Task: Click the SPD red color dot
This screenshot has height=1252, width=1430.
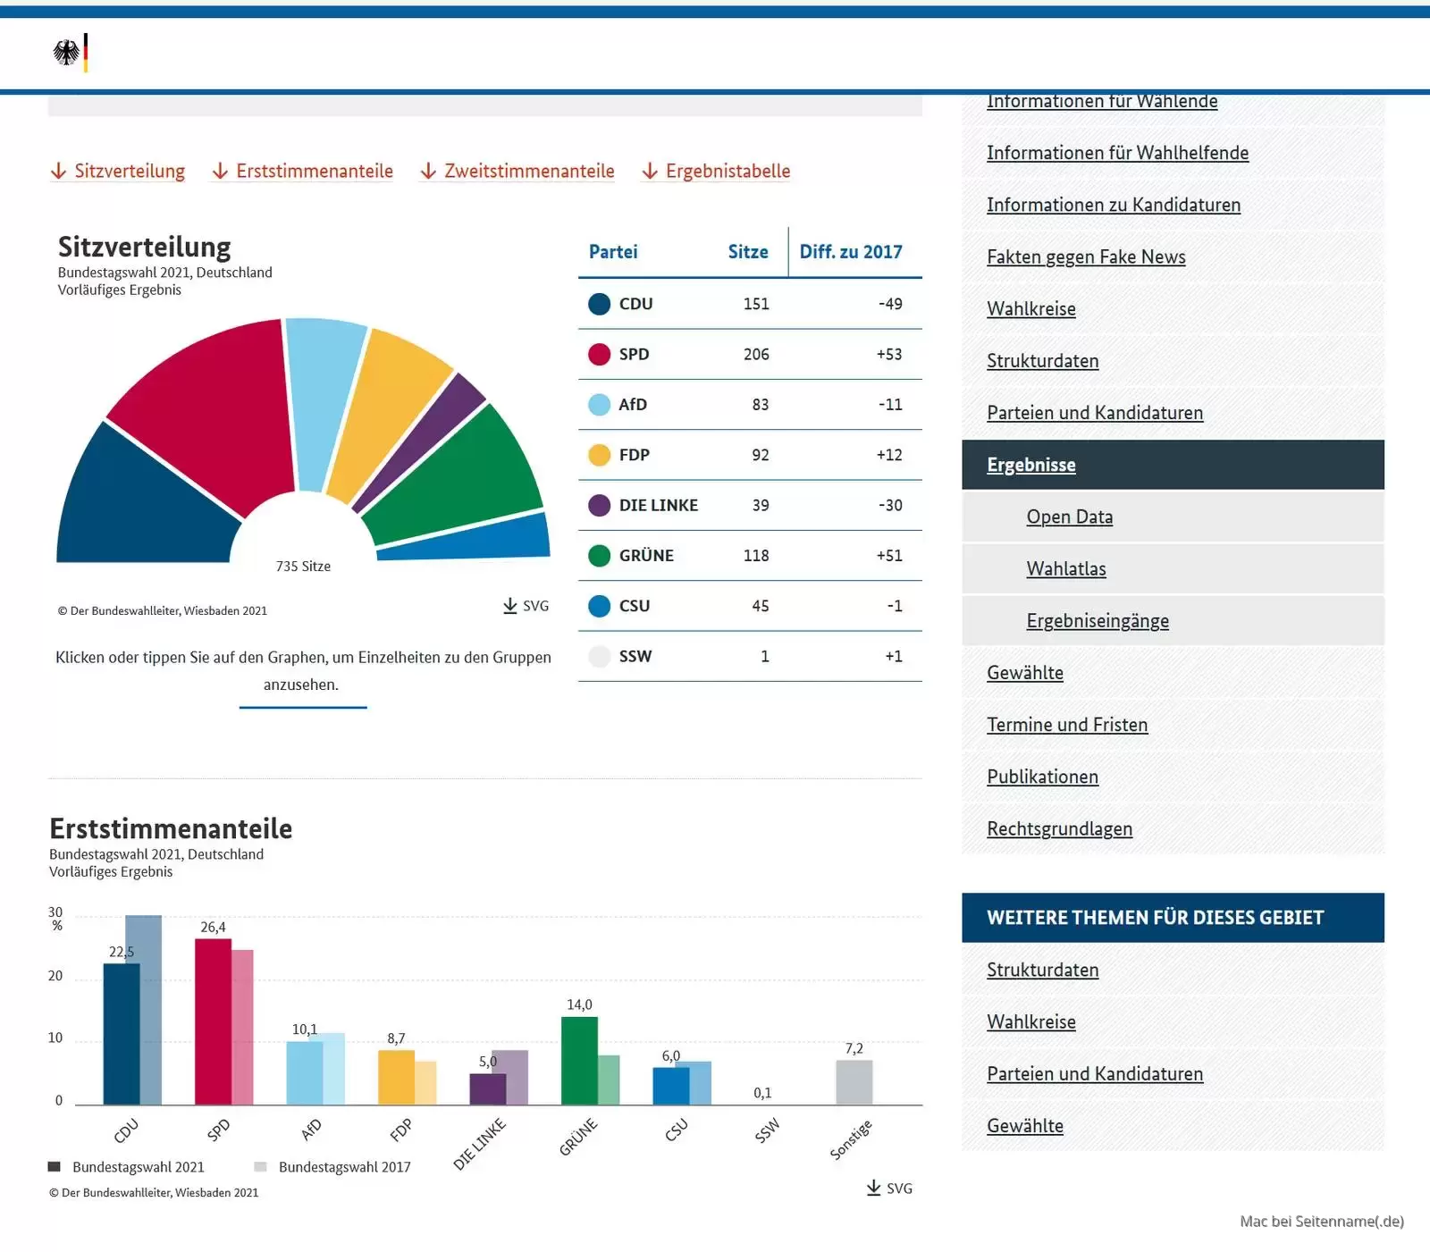Action: (x=599, y=354)
